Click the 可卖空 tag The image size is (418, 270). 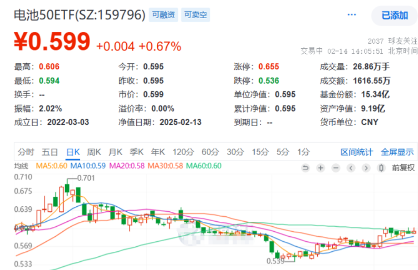click(x=196, y=15)
